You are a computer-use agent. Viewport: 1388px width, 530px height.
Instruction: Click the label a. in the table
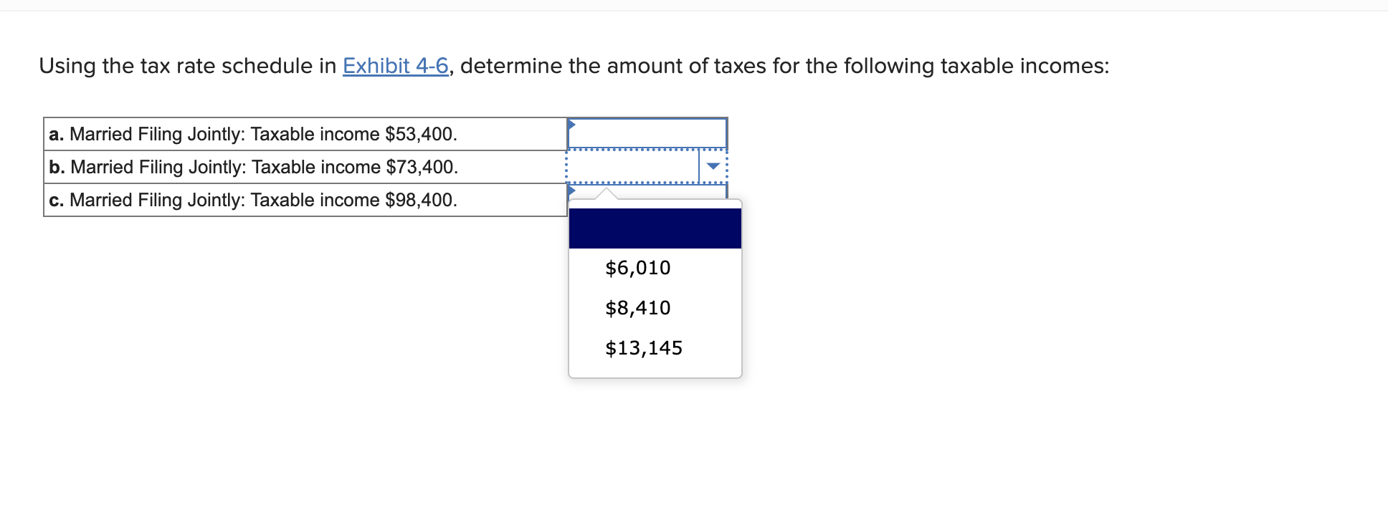[55, 133]
